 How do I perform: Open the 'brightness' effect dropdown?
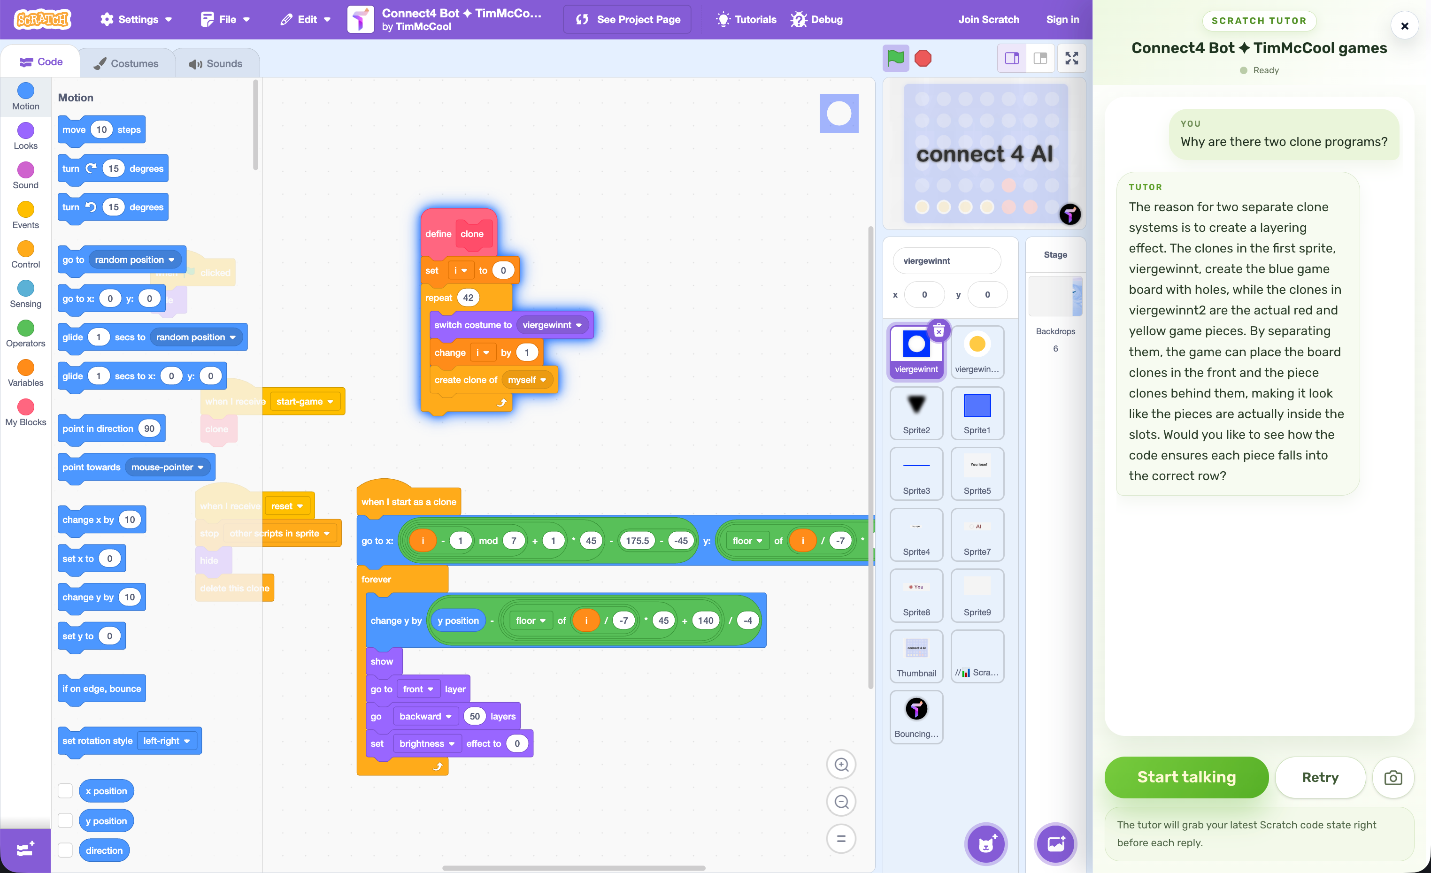(427, 743)
